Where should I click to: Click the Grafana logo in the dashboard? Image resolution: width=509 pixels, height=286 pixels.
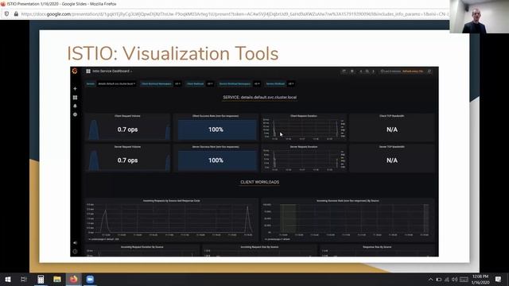[75, 71]
